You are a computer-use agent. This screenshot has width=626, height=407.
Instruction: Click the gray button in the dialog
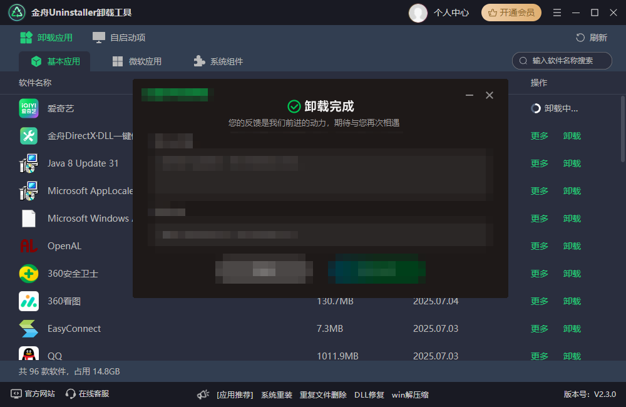point(264,269)
